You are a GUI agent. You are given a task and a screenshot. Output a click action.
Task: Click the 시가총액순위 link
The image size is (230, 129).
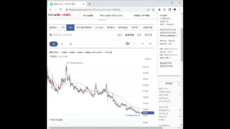tap(165, 19)
